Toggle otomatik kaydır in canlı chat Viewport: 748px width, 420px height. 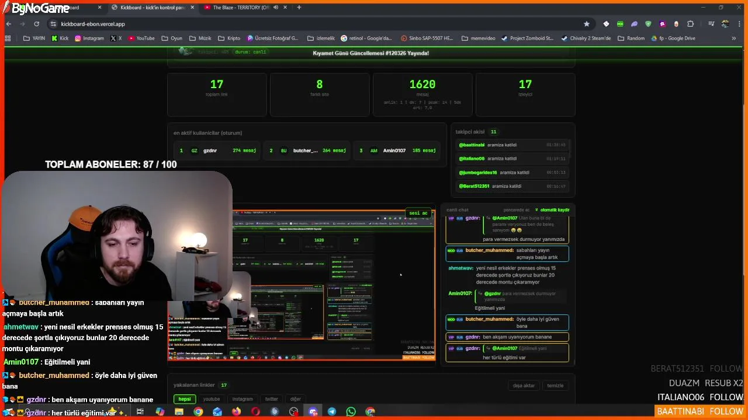click(x=552, y=210)
